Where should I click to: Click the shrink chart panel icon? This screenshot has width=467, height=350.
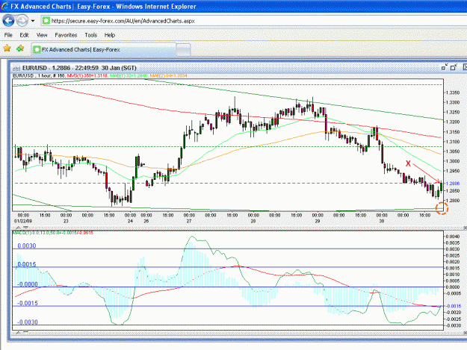pos(445,67)
